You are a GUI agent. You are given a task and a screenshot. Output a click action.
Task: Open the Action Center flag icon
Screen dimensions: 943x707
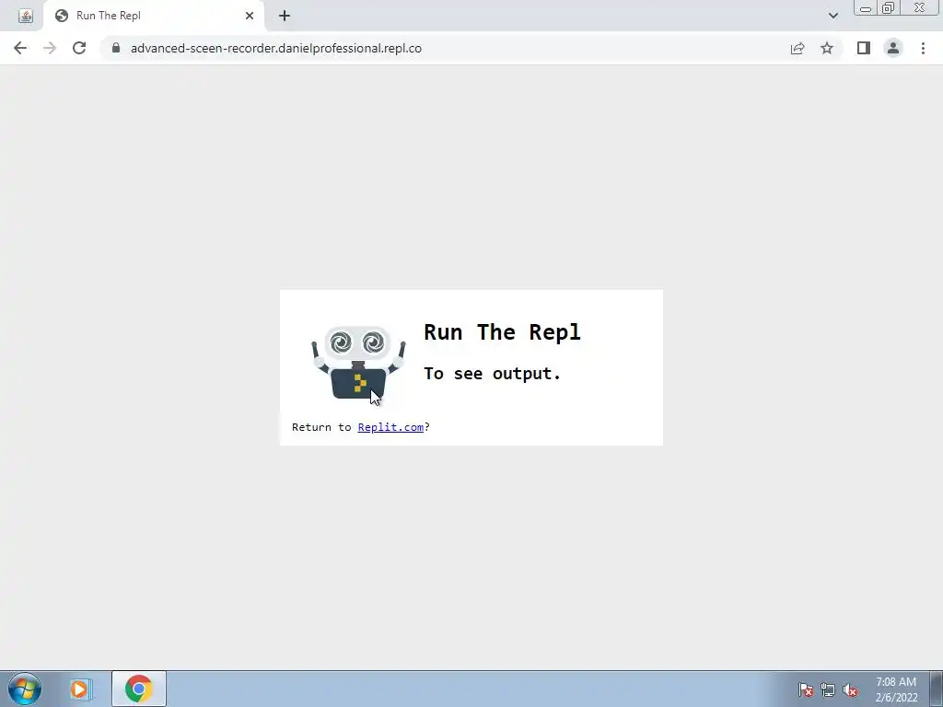(806, 690)
